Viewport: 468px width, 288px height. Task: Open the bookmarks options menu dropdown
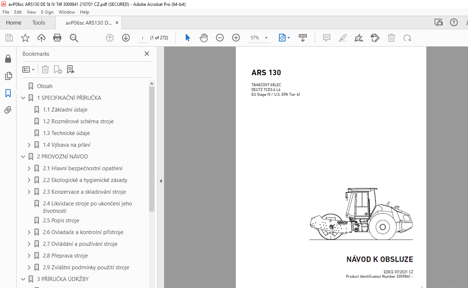(28, 69)
